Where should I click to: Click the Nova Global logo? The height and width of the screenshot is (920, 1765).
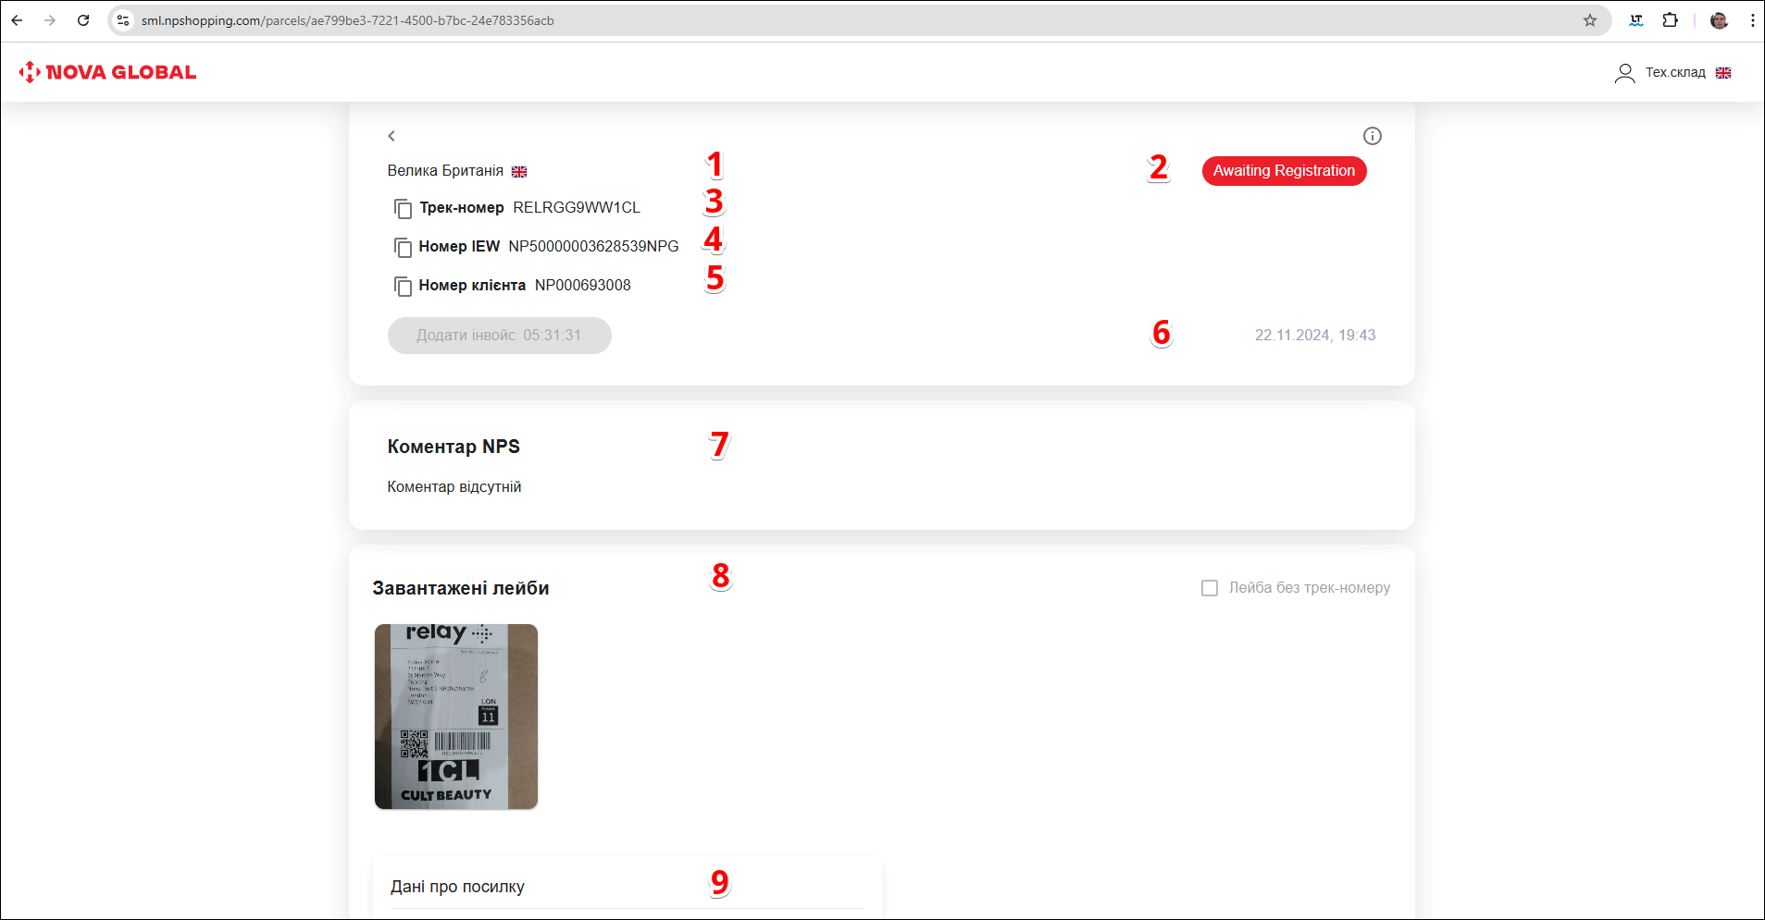click(x=108, y=72)
